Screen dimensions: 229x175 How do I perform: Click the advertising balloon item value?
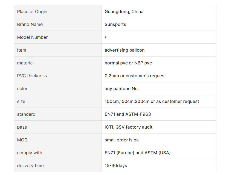[124, 50]
